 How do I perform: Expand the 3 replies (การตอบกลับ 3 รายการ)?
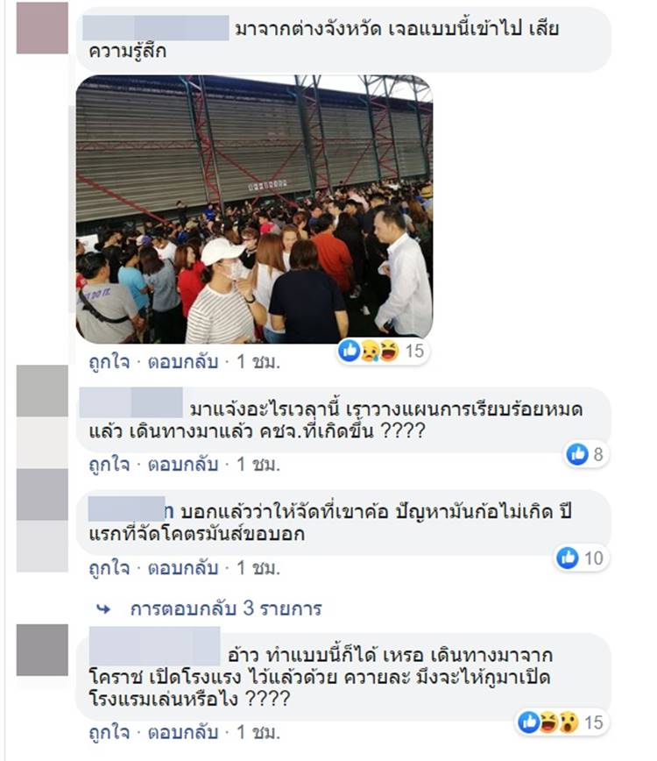tap(226, 608)
